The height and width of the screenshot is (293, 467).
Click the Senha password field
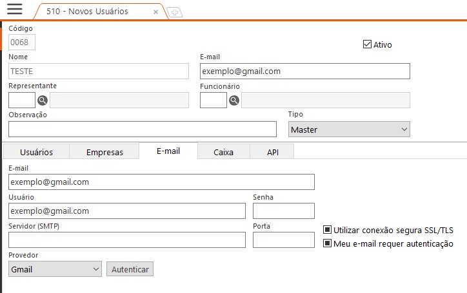(x=283, y=211)
